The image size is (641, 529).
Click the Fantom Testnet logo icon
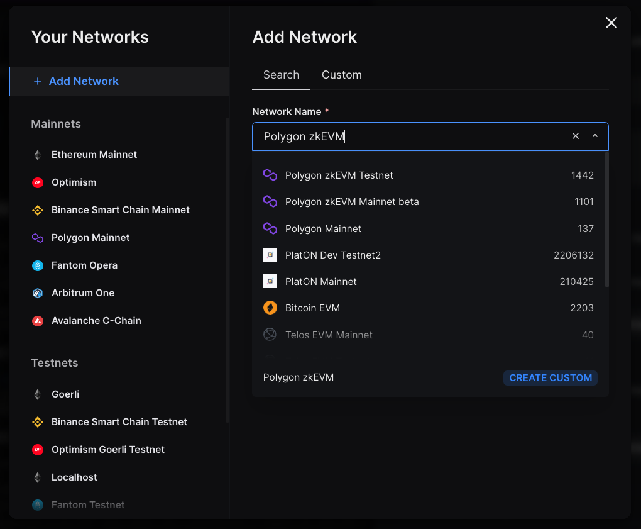coord(38,505)
